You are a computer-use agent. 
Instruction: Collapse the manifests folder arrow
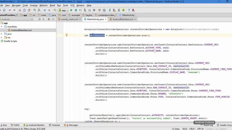[1, 27]
